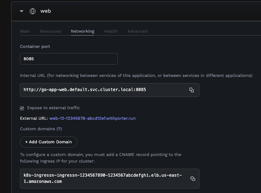The width and height of the screenshot is (261, 193).
Task: Collapse the web service section arrow
Action: click(21, 11)
